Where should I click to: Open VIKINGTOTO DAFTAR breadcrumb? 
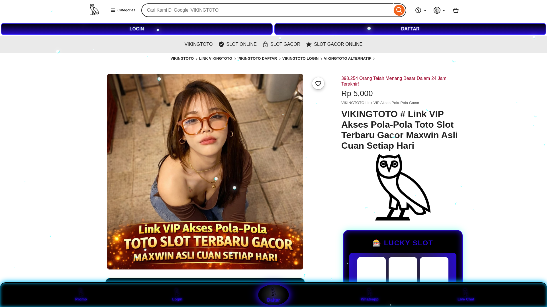[257, 59]
